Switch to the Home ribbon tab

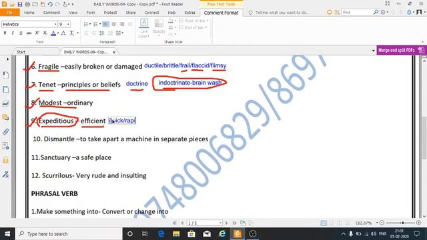point(29,13)
